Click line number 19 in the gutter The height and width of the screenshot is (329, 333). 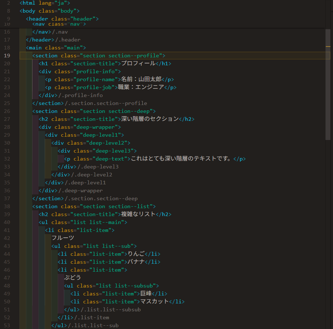[7, 56]
